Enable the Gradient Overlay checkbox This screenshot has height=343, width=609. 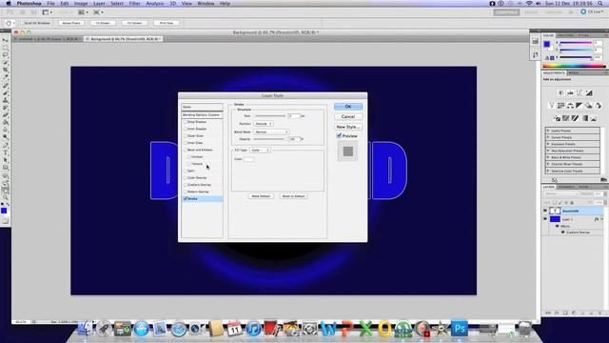186,185
